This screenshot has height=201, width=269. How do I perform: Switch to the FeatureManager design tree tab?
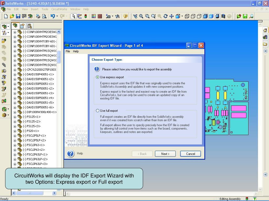pos(15,26)
